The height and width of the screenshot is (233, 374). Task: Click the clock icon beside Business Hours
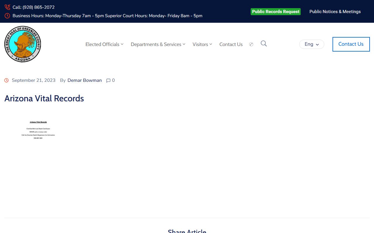(x=7, y=16)
